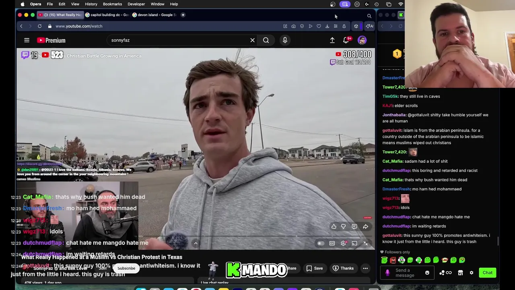Select the Kick tab in the second window

tap(401, 15)
